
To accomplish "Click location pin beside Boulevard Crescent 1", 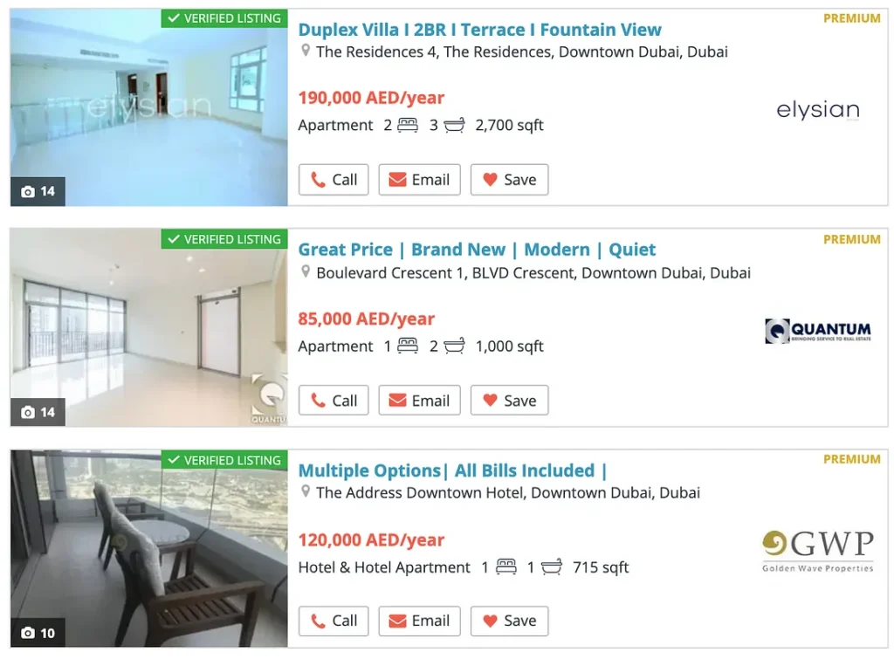I will (306, 272).
